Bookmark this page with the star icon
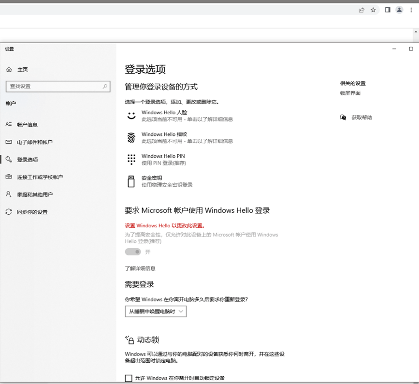Screen dimensions: 419x384 coord(373,10)
